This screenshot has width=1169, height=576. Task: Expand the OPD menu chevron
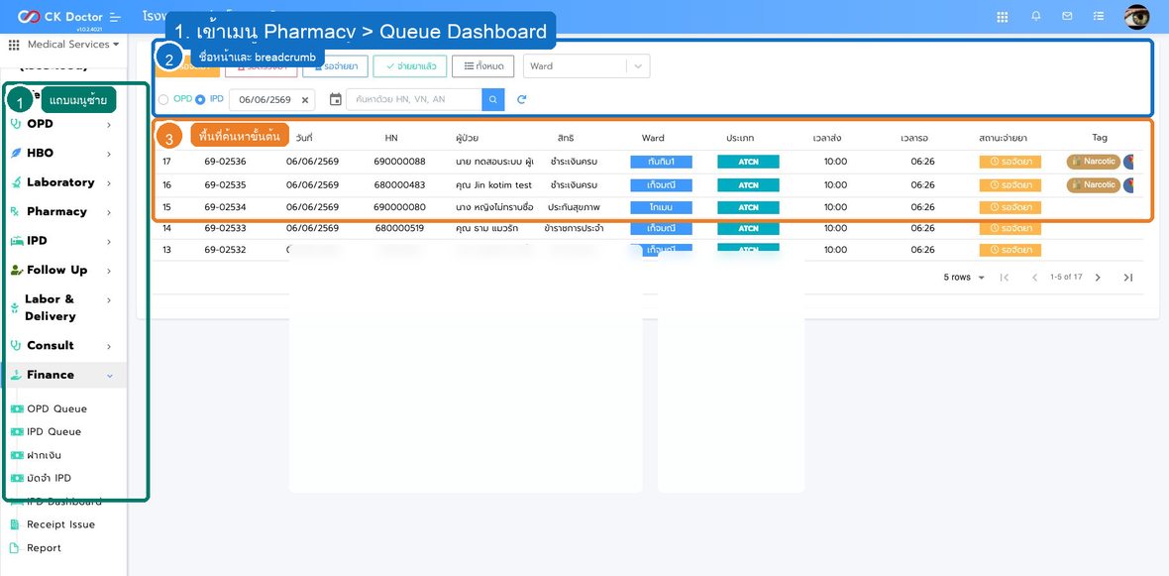[x=109, y=125]
